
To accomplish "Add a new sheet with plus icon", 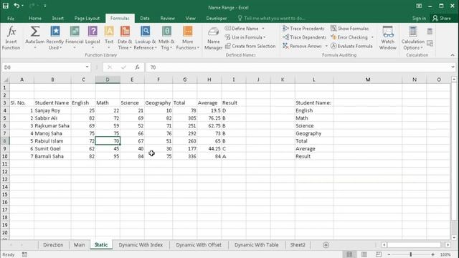I will (326, 245).
